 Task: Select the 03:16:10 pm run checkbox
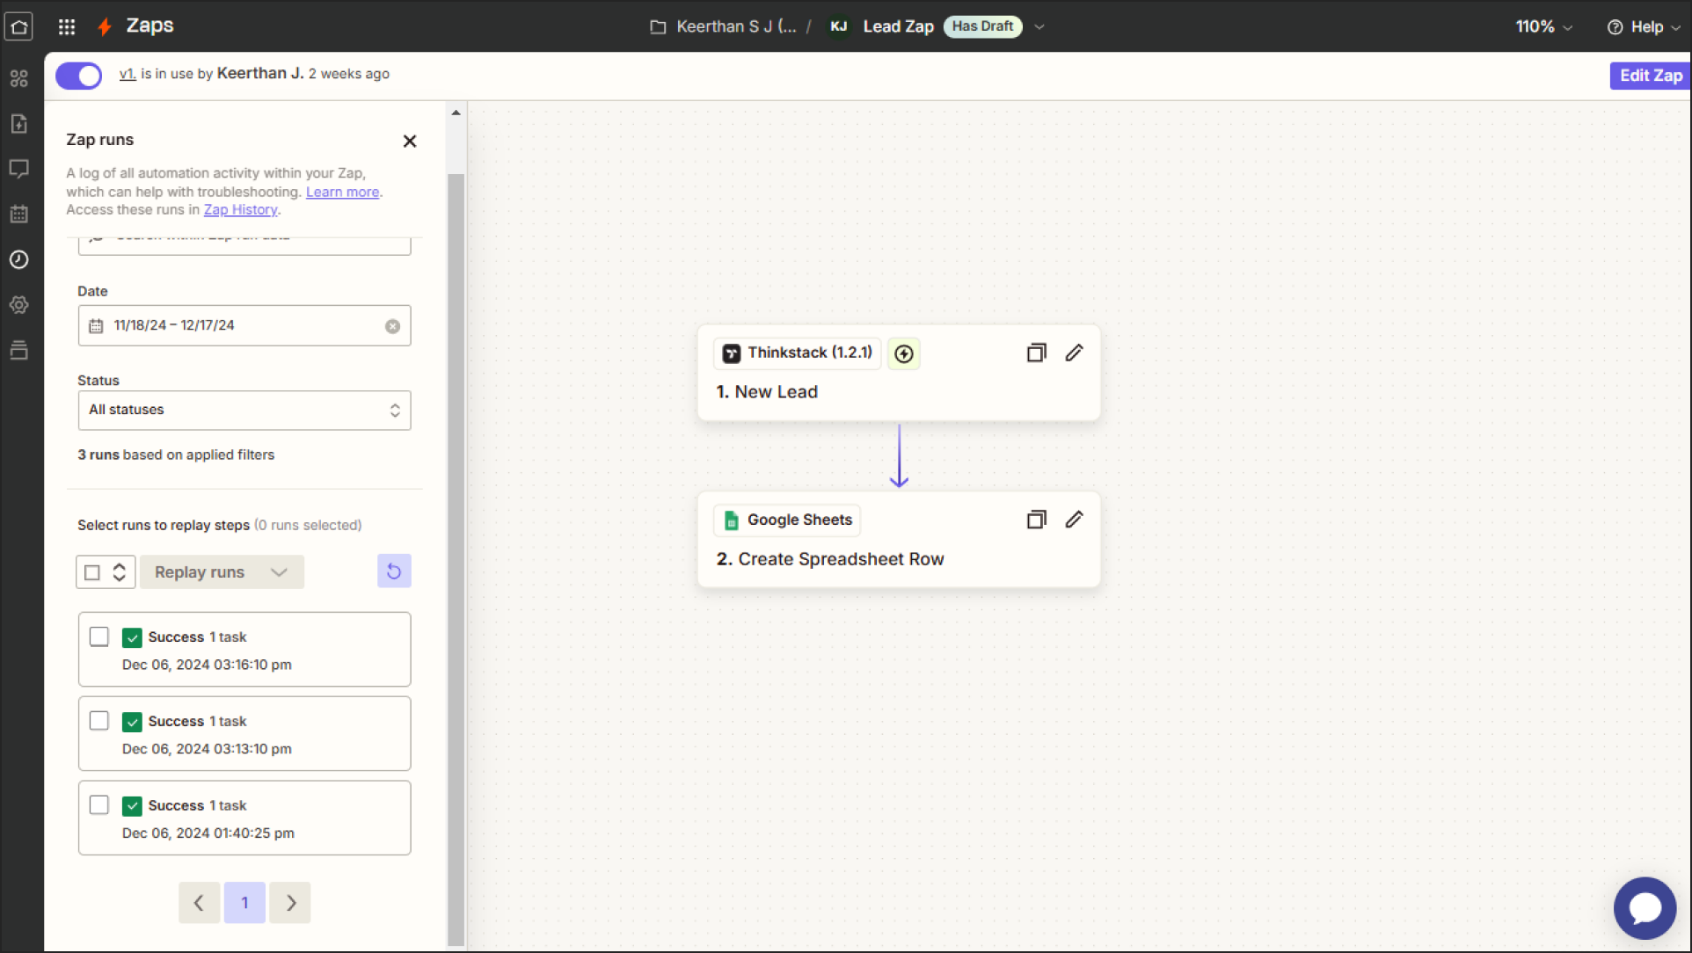[99, 637]
